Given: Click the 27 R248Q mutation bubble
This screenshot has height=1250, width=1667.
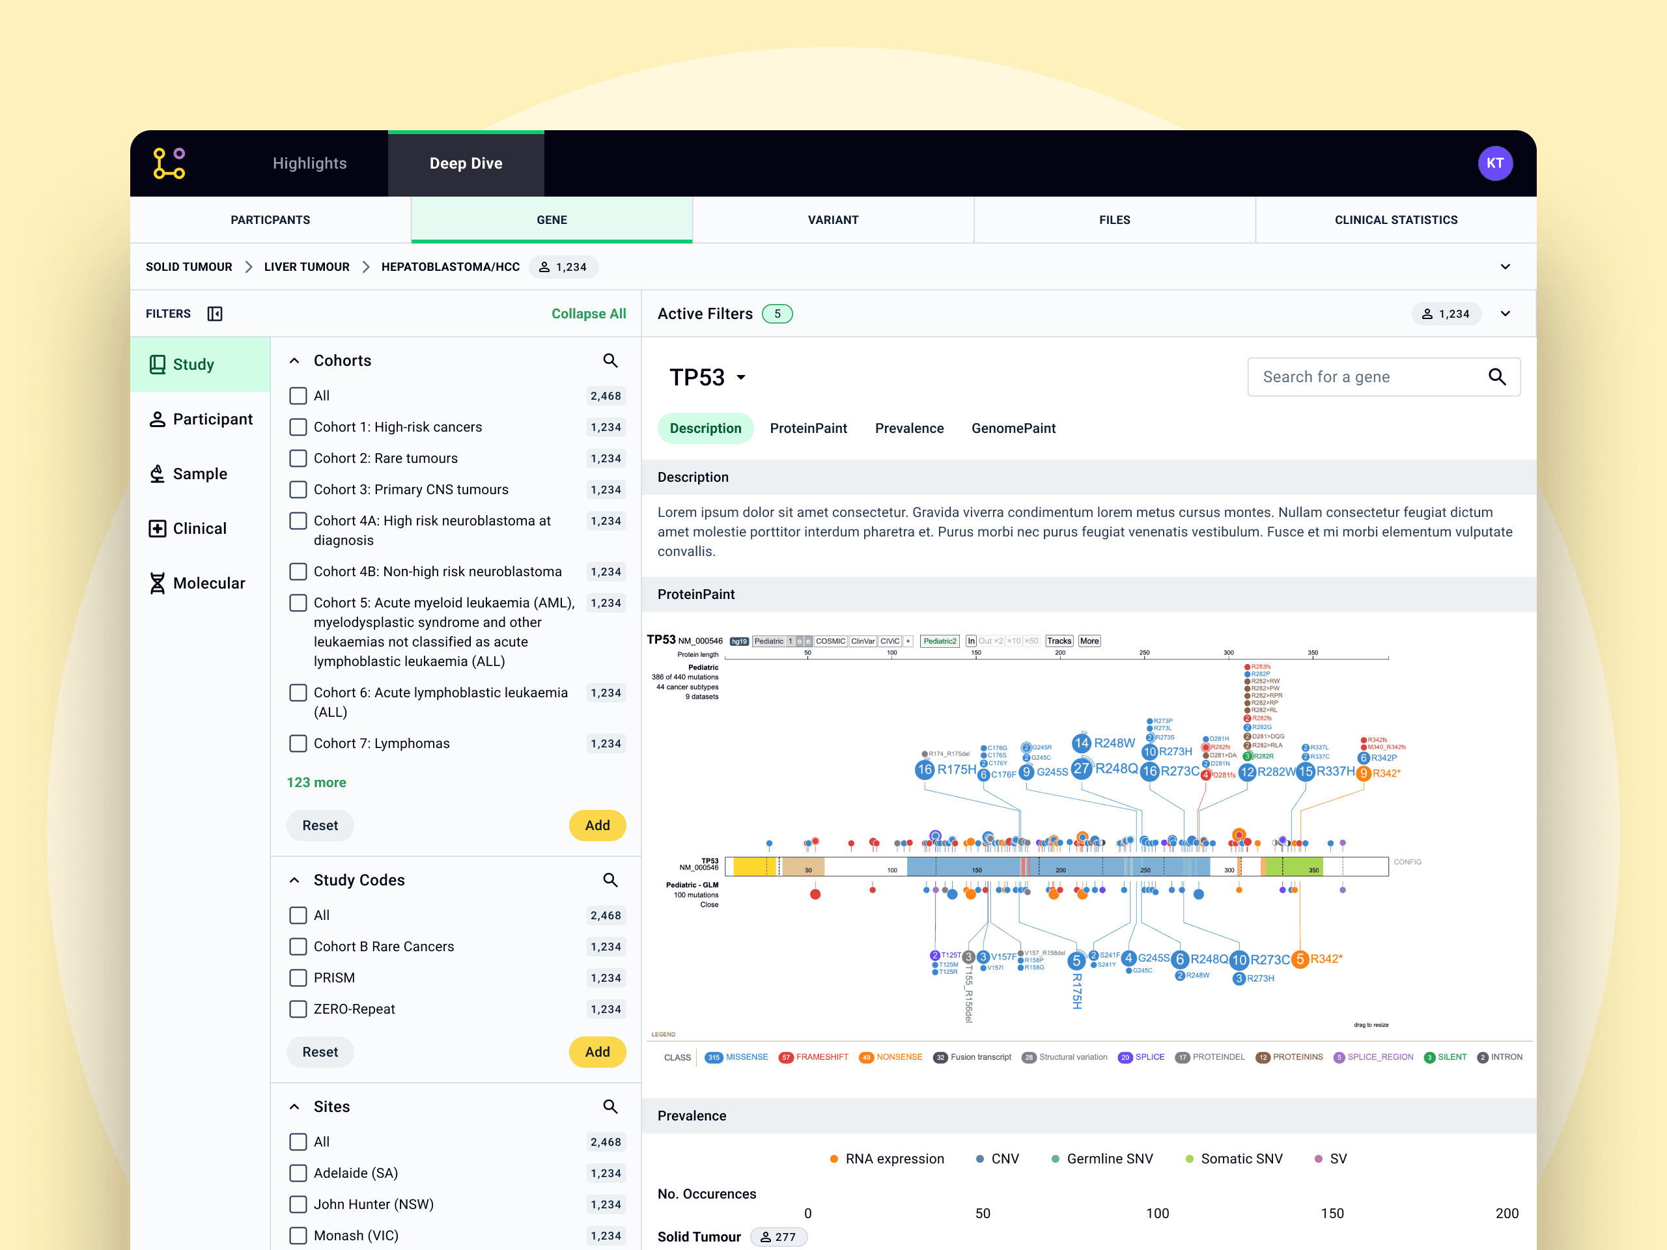Looking at the screenshot, I should 1082,768.
